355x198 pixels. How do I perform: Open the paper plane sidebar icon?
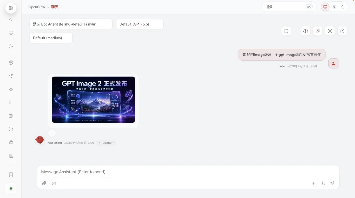[x=11, y=76]
